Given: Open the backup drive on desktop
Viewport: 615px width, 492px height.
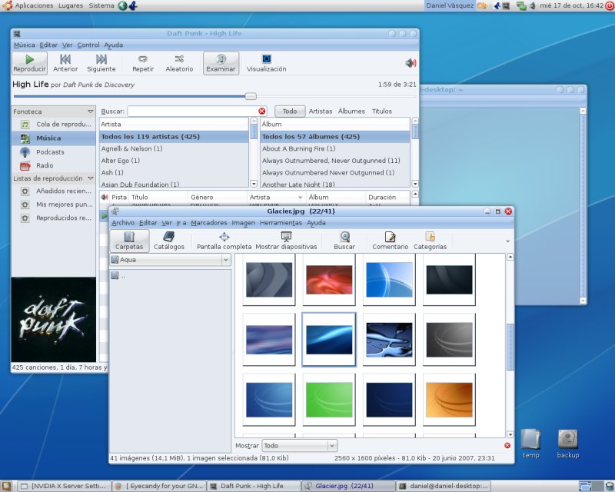Looking at the screenshot, I should (x=568, y=444).
